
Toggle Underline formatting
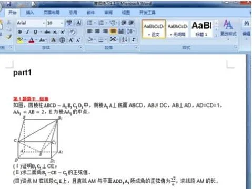[35, 32]
